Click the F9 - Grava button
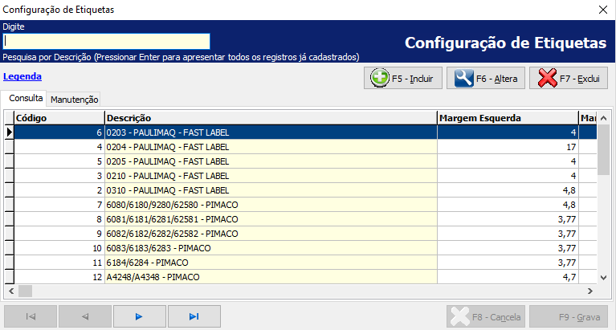 click(x=569, y=317)
